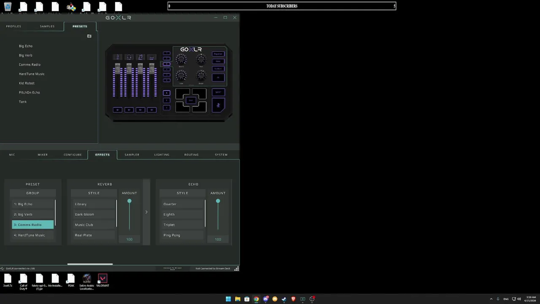Open the Lighting tab
Screen dimensions: 540x304
(x=162, y=155)
